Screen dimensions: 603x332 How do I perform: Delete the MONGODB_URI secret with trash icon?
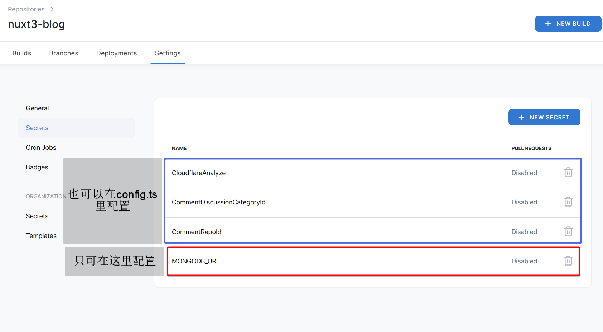[568, 261]
